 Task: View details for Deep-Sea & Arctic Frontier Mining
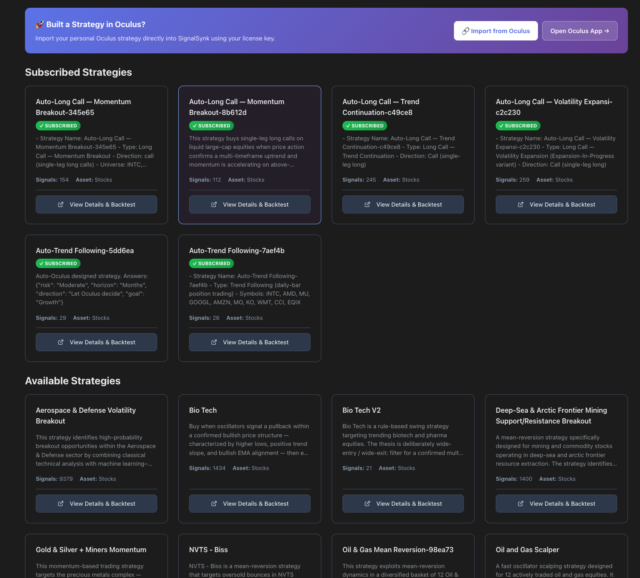pos(556,504)
